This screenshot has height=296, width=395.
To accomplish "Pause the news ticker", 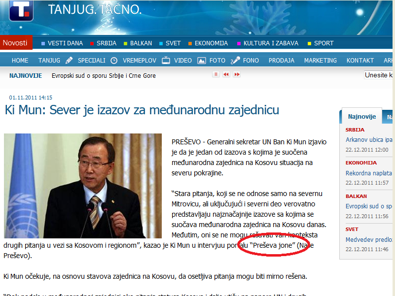I will pos(215,74).
